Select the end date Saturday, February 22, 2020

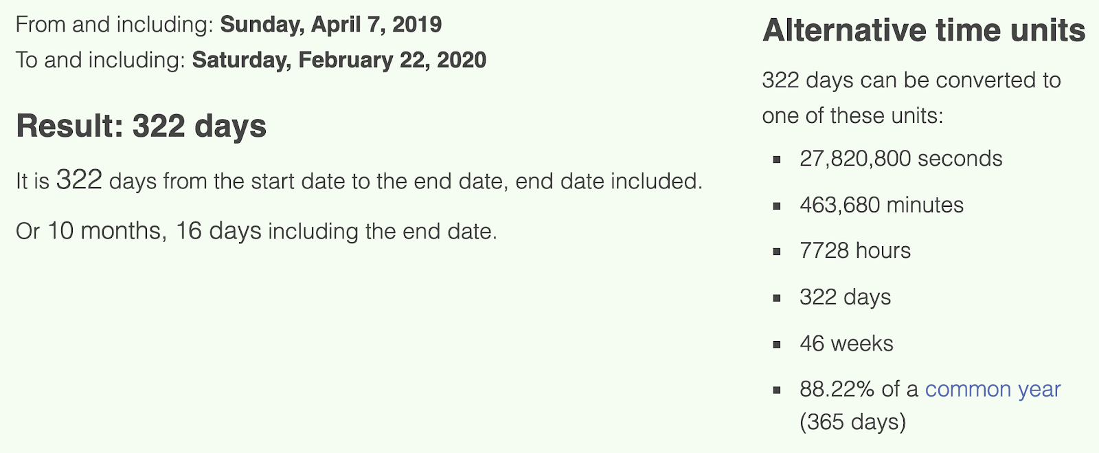coord(339,60)
